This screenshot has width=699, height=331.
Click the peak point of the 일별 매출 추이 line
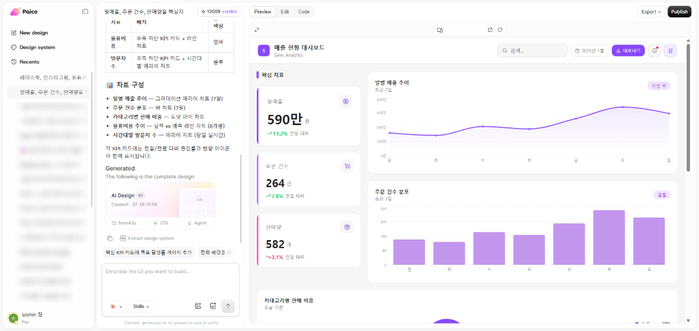point(623,107)
